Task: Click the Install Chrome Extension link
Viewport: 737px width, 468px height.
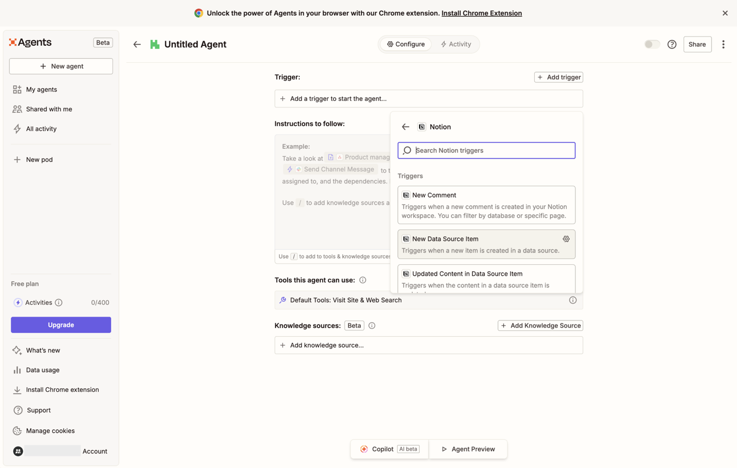Action: (x=481, y=13)
